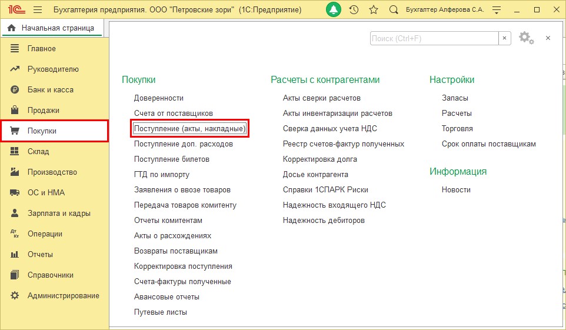
Task: Open Отчеты комитентам
Action: 168,220
